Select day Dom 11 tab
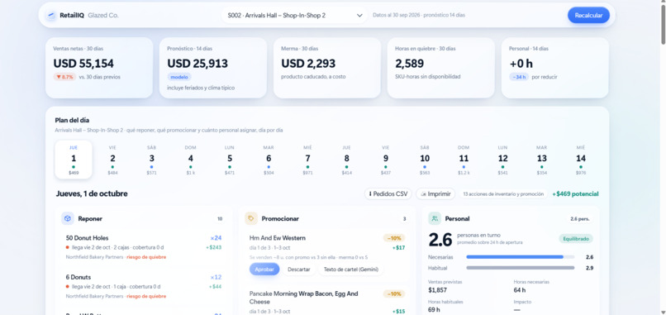This screenshot has width=666, height=315. point(464,160)
